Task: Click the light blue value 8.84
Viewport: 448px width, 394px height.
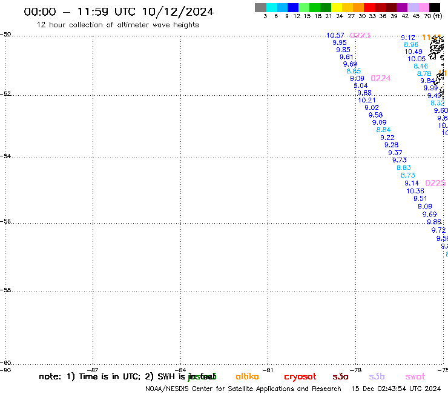Action: [x=383, y=130]
